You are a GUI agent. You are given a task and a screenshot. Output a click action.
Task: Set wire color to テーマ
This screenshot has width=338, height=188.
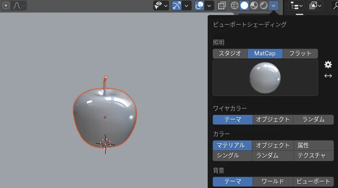(233, 120)
